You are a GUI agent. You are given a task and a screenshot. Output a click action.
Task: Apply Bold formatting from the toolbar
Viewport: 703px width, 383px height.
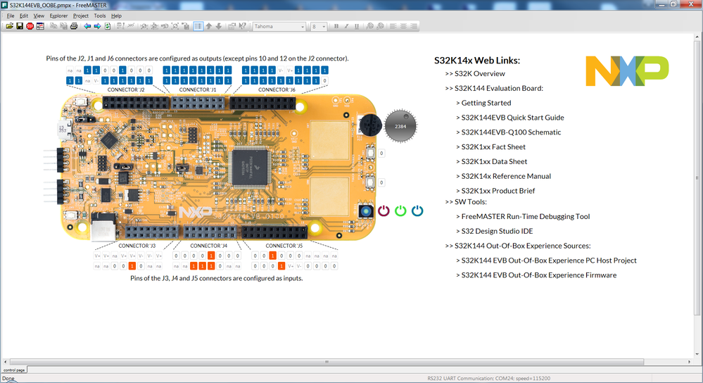click(x=336, y=26)
